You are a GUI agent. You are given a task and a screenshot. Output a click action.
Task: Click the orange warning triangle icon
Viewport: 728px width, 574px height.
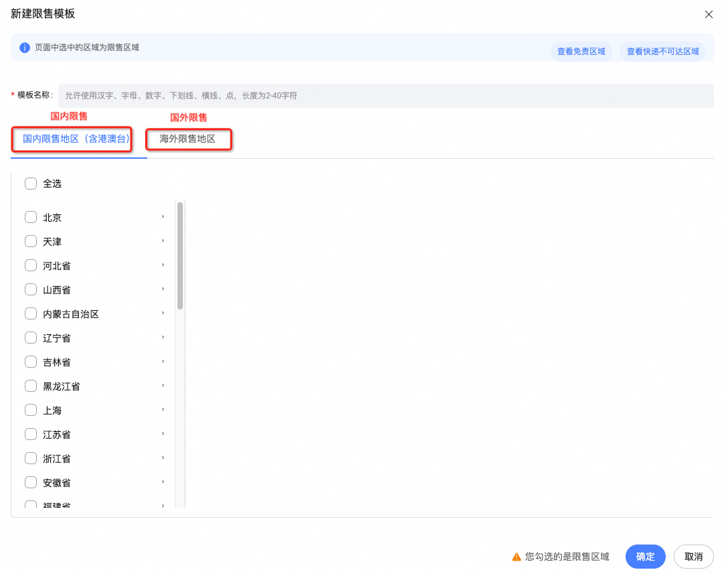(x=516, y=557)
